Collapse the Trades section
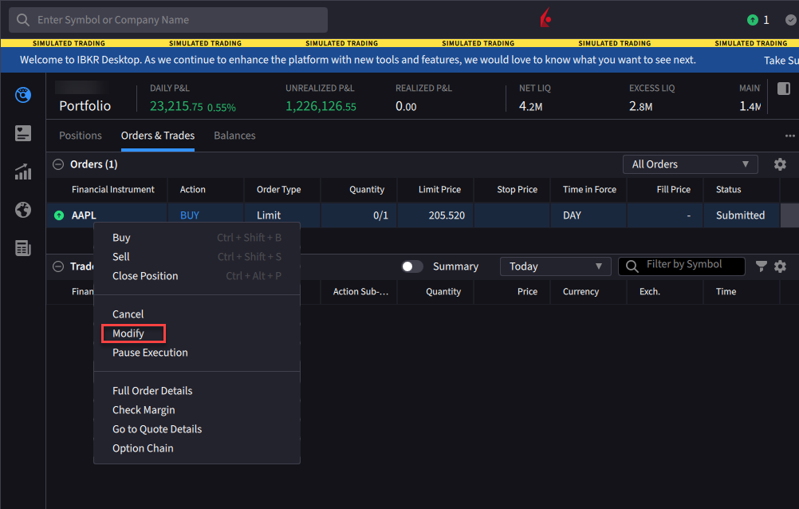Screen dimensions: 799x509 [x=58, y=266]
